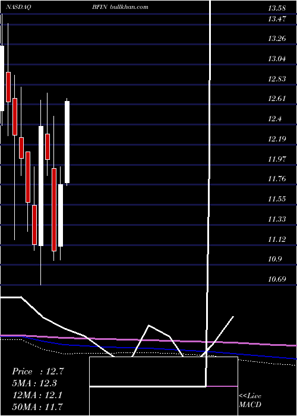Screen dimensions: 297x416
Task: Click the 10.9 price axis label
Action: pos(274,259)
